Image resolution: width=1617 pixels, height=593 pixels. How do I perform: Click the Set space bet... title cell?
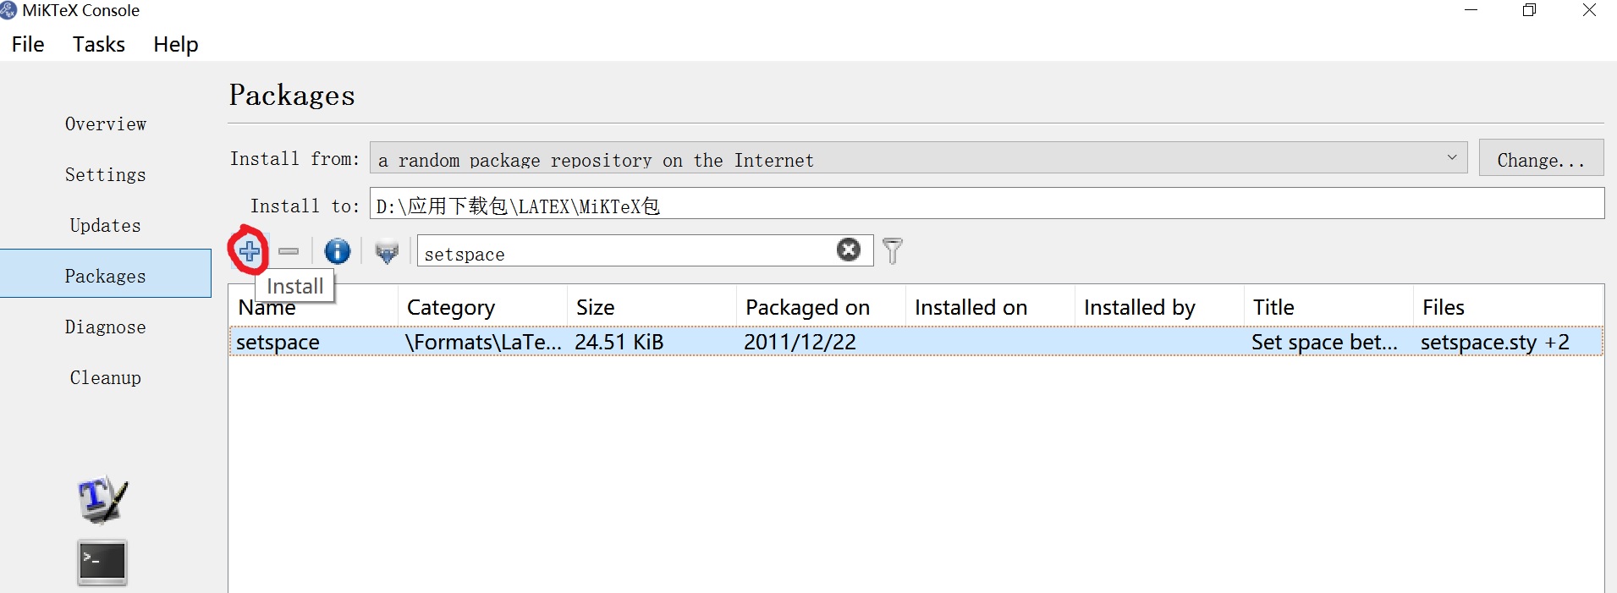1328,342
